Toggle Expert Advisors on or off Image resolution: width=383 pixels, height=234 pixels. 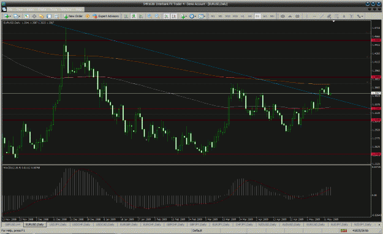106,16
